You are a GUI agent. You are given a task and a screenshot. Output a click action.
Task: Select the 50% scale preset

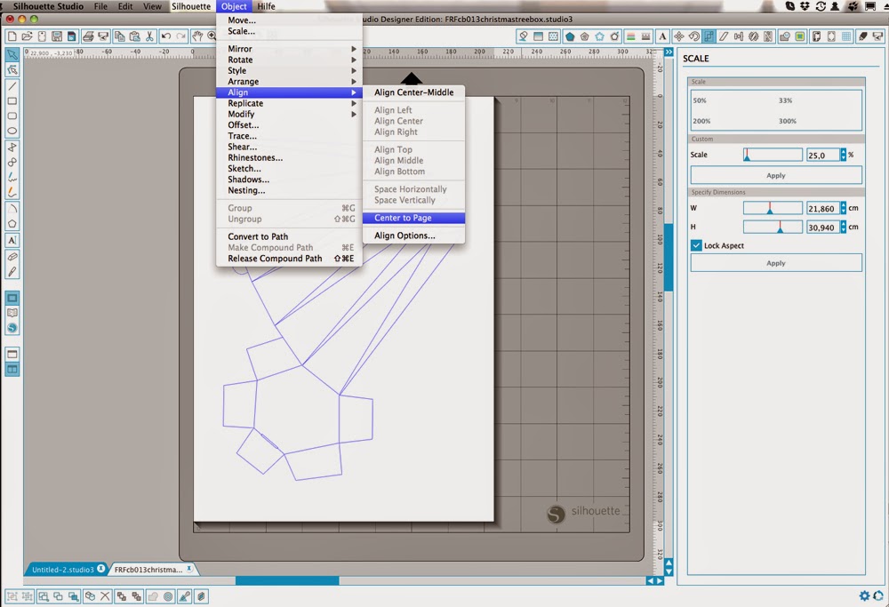[700, 100]
